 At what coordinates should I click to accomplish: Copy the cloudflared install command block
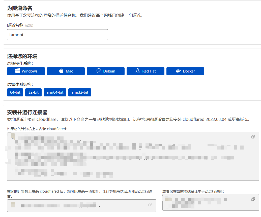253,137
